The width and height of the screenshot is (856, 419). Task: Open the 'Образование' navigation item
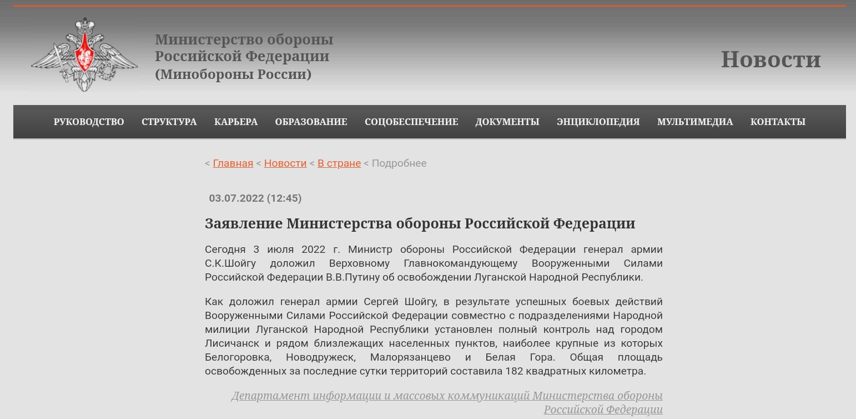(311, 122)
